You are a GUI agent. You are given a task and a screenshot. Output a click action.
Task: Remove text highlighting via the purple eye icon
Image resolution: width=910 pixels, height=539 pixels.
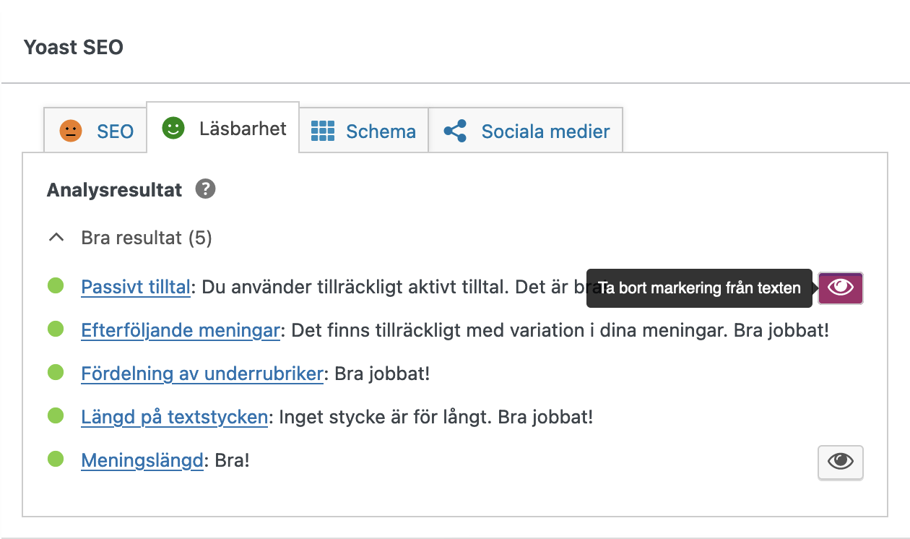tap(840, 287)
